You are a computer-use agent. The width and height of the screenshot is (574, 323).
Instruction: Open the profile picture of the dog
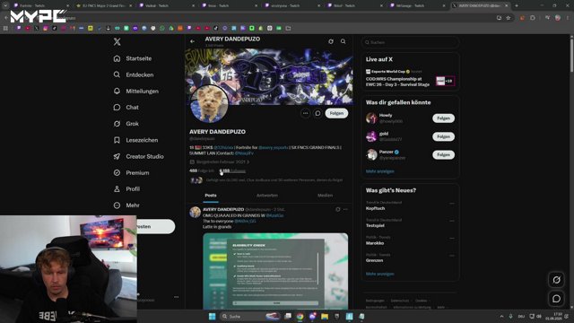coord(209,104)
